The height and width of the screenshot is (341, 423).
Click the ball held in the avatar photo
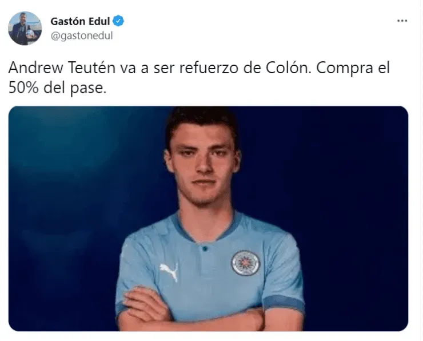pos(30,34)
